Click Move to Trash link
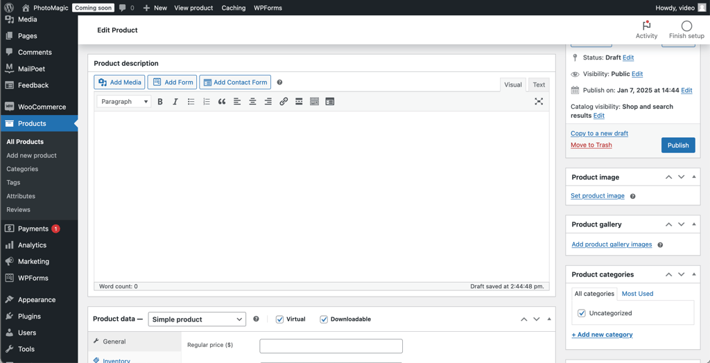The height and width of the screenshot is (363, 710). 591,145
